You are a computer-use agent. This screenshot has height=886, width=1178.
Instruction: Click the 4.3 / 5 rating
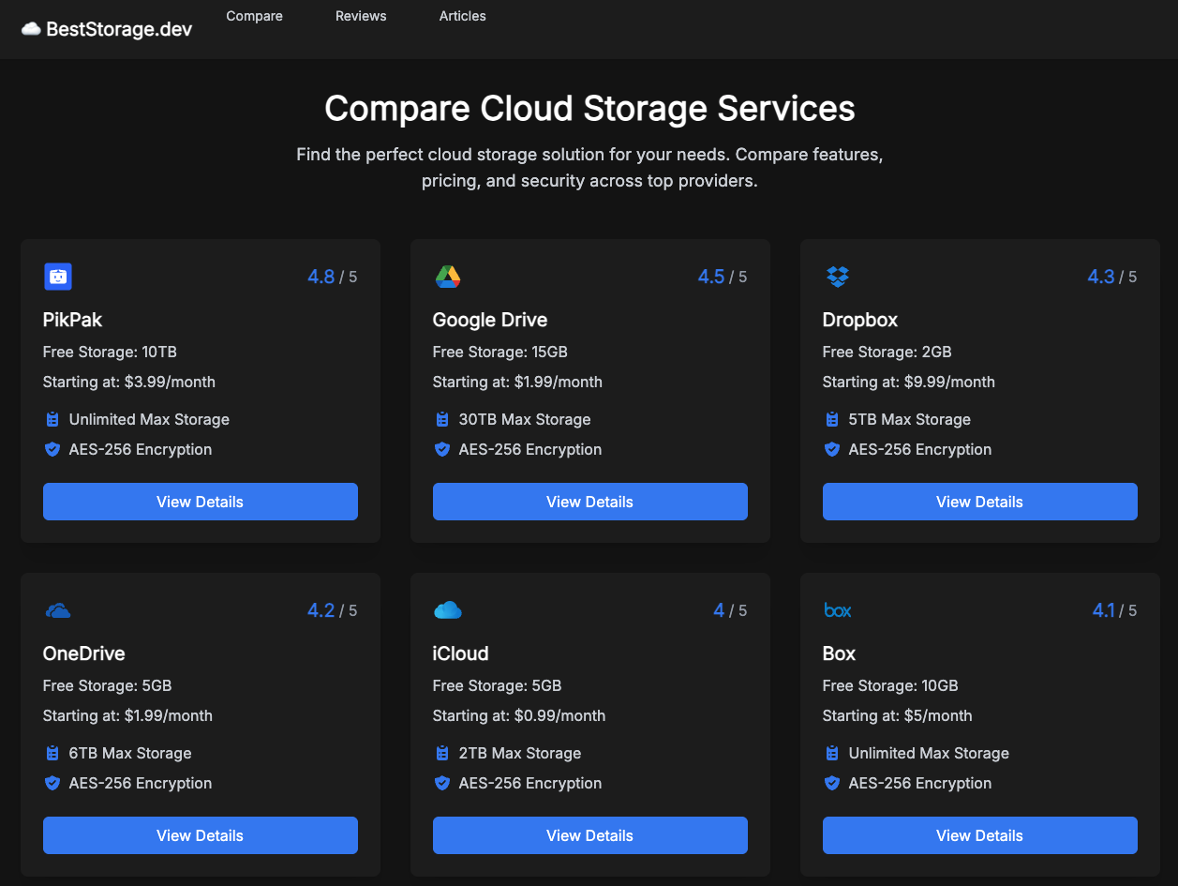pos(1111,277)
